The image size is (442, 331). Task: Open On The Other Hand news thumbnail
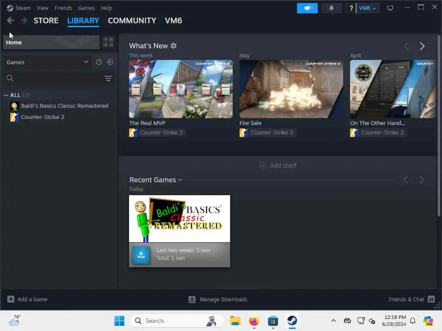[393, 89]
